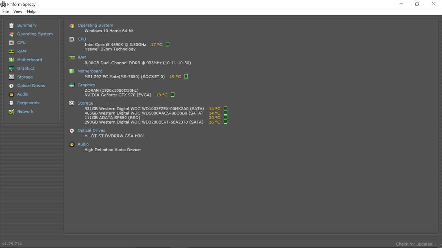Open the Network section in the sidebar
Viewport: 442px width, 248px height.
25,112
